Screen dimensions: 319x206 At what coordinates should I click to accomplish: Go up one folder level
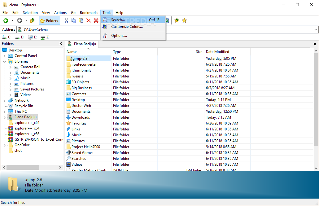point(32,20)
